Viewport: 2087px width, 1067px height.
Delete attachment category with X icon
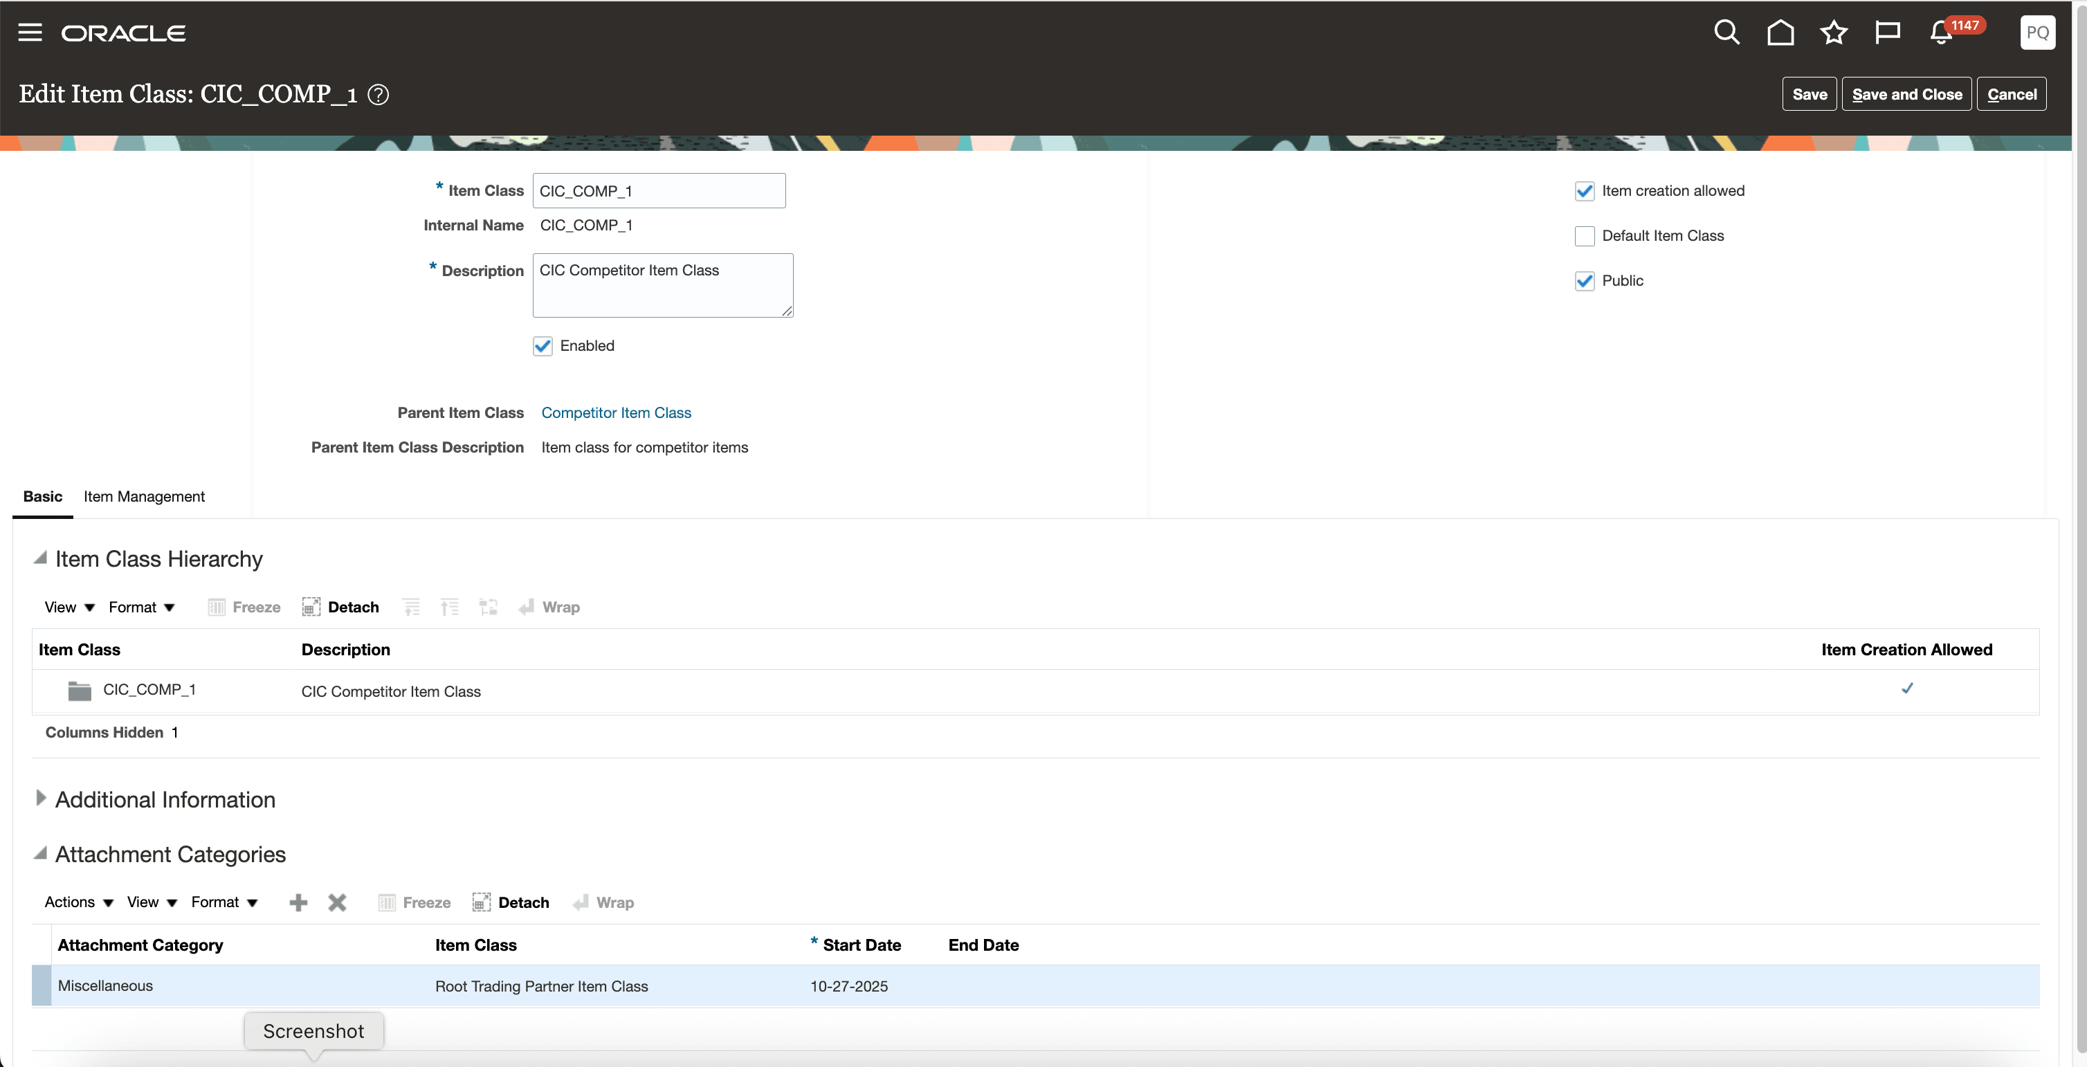[x=337, y=902]
